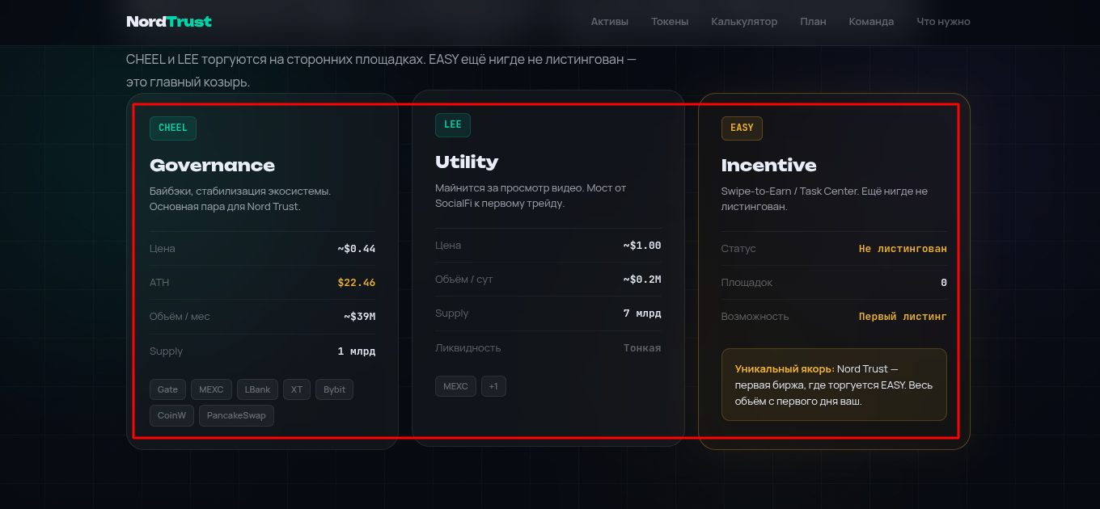Select the MEXC chip in LEE card
Viewport: 1100px width, 509px height.
455,386
